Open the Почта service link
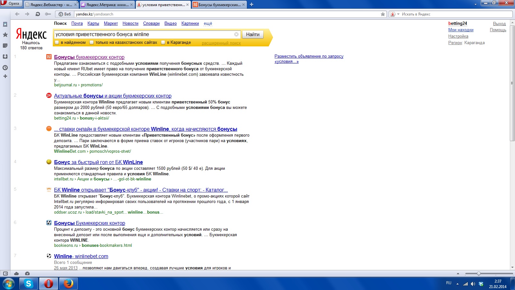515x290 pixels. [77, 24]
